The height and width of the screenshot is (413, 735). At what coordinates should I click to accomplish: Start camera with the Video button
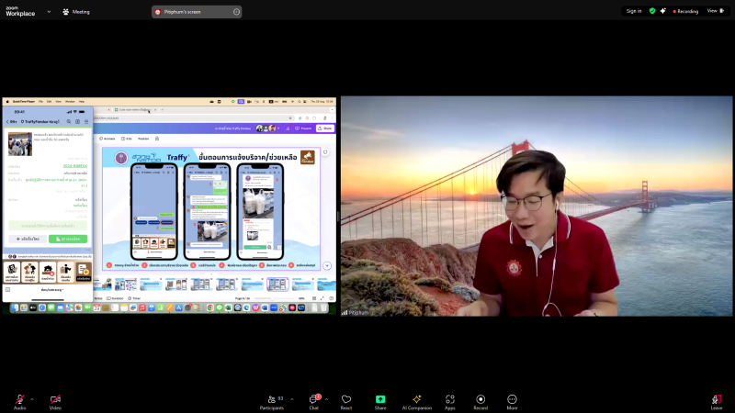click(x=55, y=399)
